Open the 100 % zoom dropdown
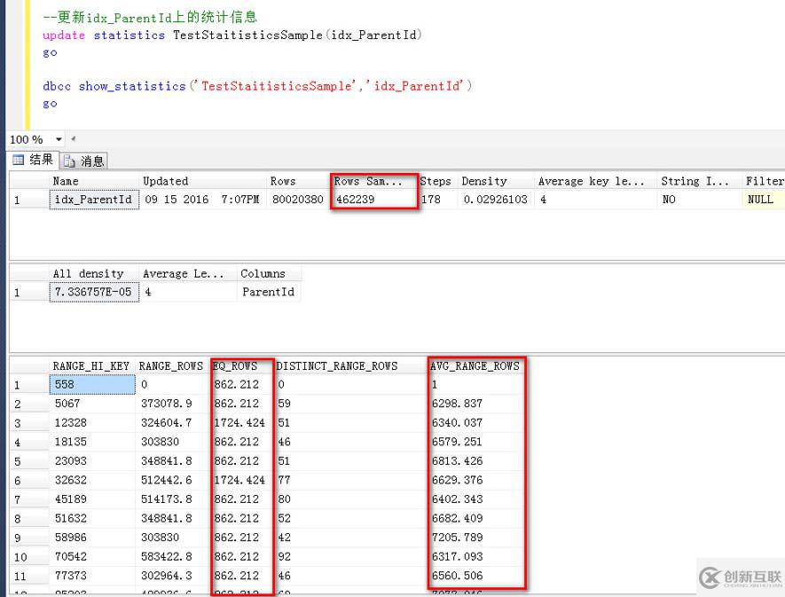This screenshot has height=597, width=785. point(59,139)
